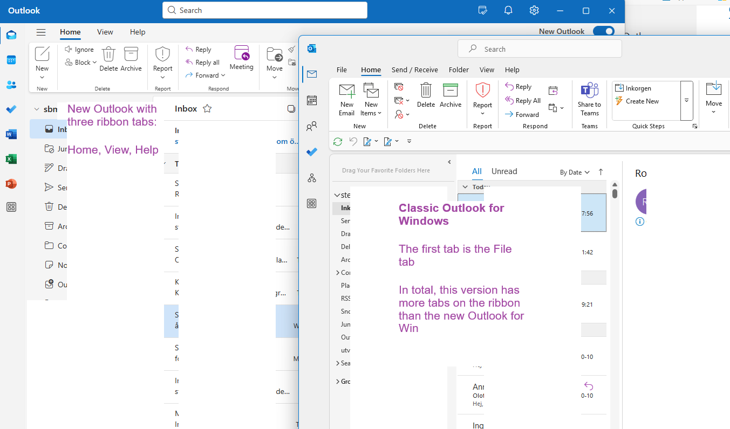Open settings gear in New Outlook title bar
Viewport: 730px width, 429px height.
point(534,10)
